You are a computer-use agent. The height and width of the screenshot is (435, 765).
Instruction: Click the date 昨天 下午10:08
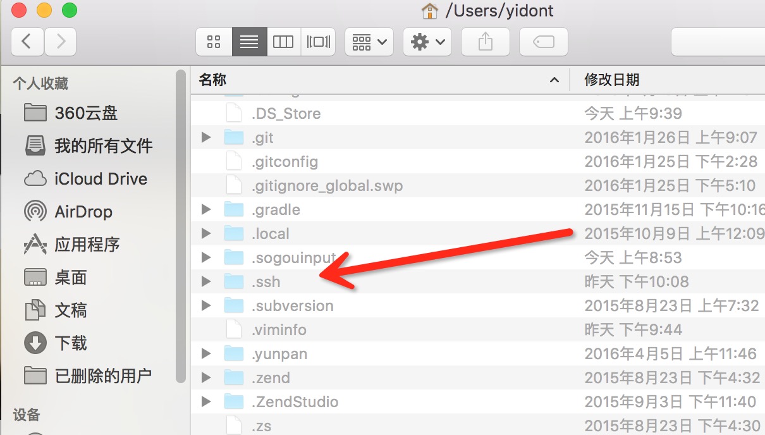point(636,281)
